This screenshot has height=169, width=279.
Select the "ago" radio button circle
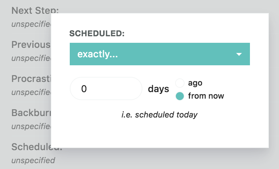tap(180, 83)
